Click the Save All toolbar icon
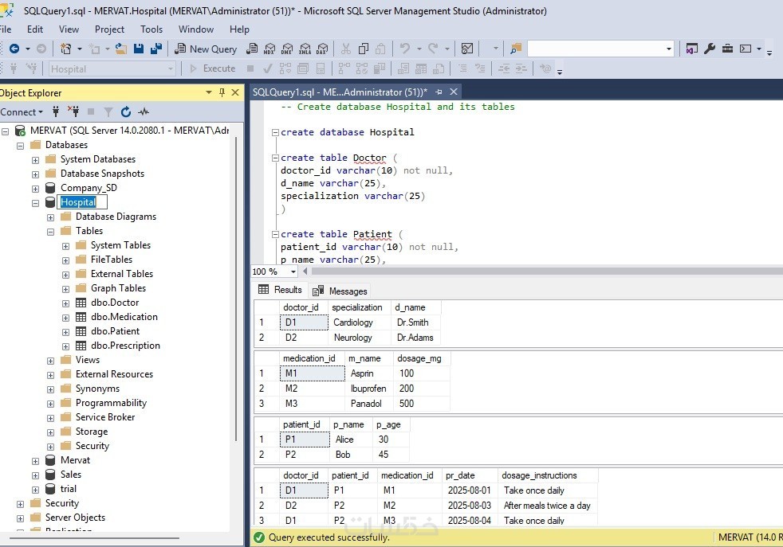This screenshot has width=783, height=547. pyautogui.click(x=155, y=49)
